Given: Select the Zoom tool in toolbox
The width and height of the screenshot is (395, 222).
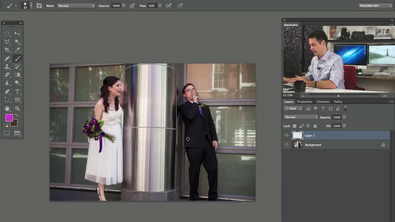Looking at the screenshot, I should [17, 108].
